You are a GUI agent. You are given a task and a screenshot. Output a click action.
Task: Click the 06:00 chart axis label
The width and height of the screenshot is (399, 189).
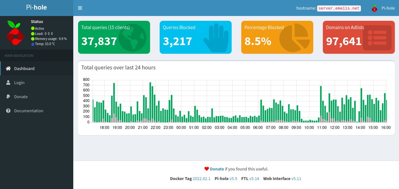point(258,127)
